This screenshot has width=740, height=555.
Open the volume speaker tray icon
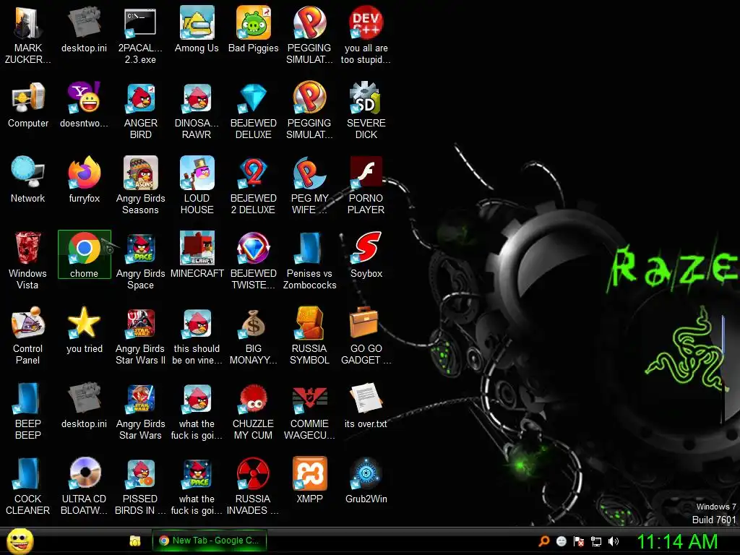(x=613, y=541)
